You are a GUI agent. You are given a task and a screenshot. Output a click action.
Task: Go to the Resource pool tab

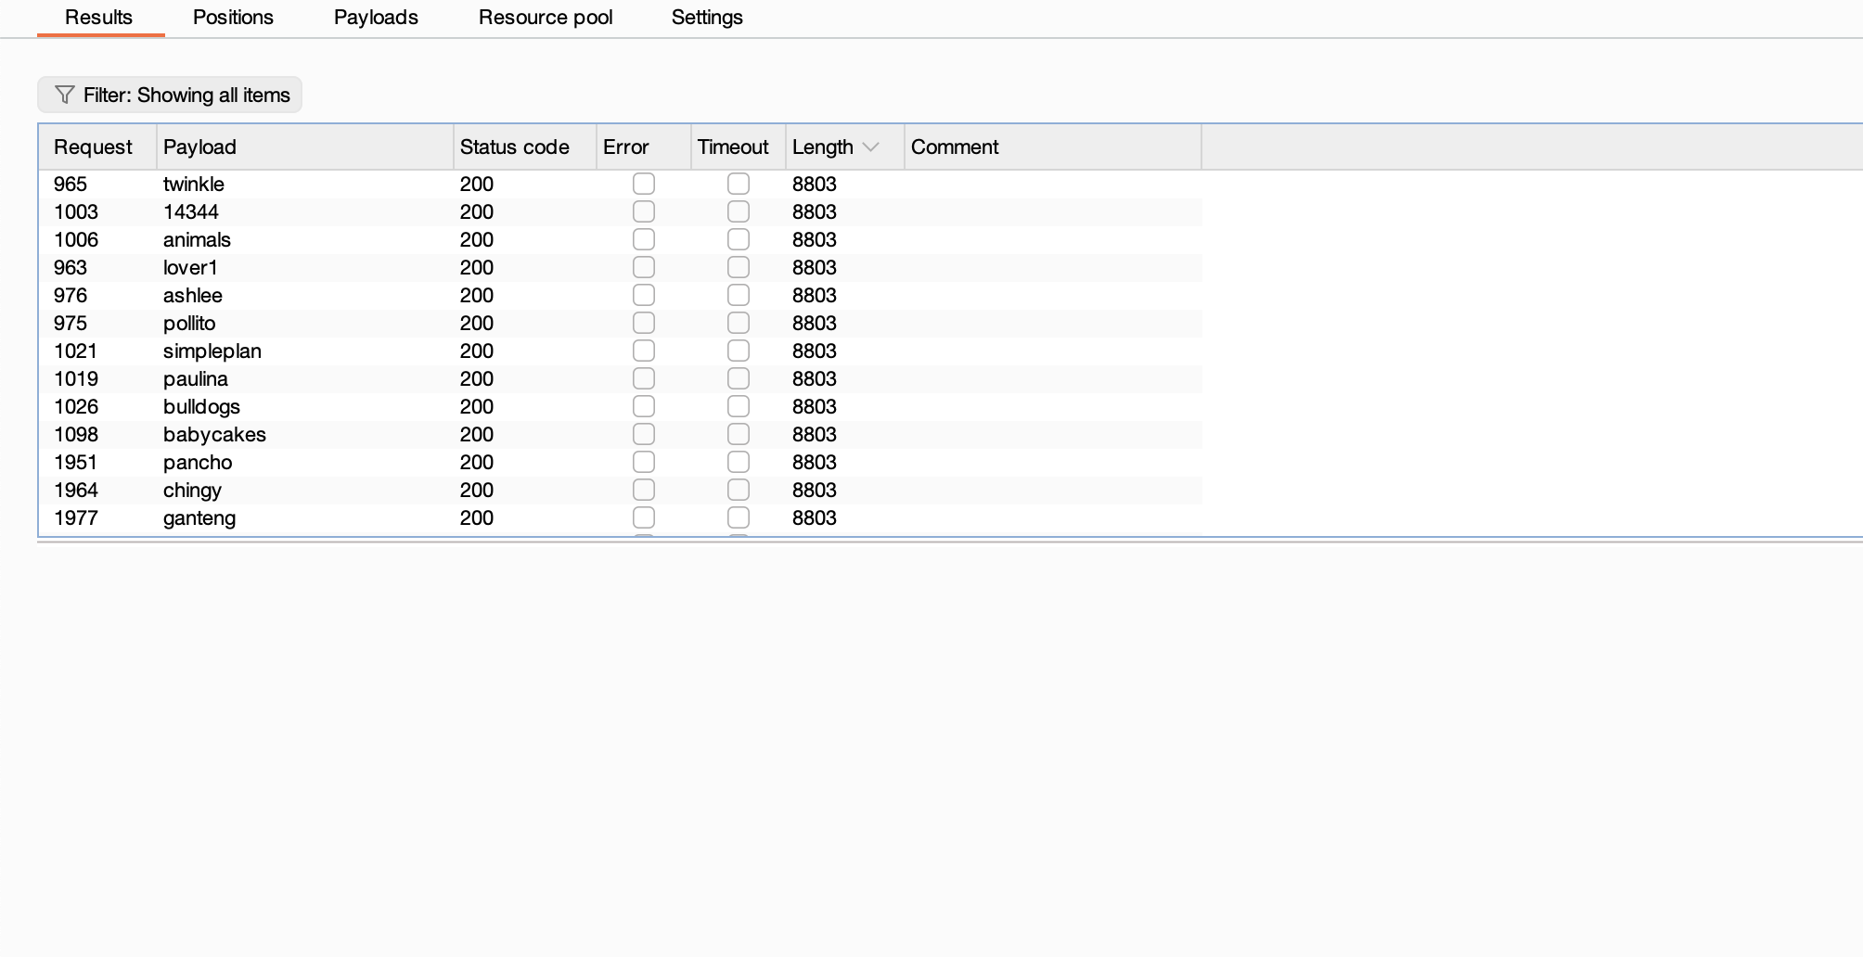546,18
